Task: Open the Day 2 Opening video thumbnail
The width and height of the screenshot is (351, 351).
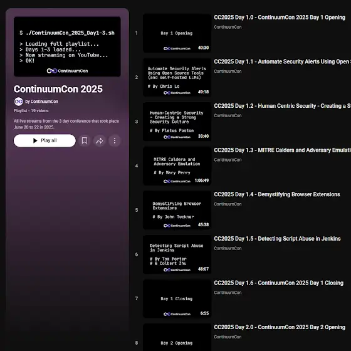Action: [177, 337]
